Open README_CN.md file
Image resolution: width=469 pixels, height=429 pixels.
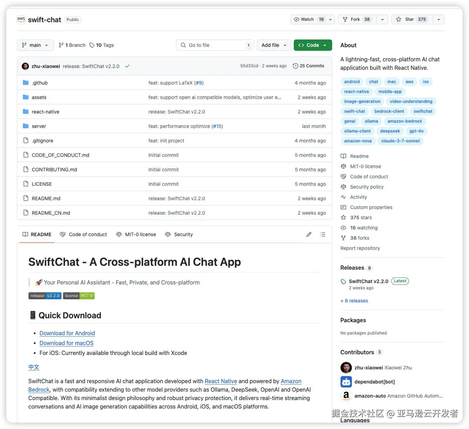click(51, 213)
